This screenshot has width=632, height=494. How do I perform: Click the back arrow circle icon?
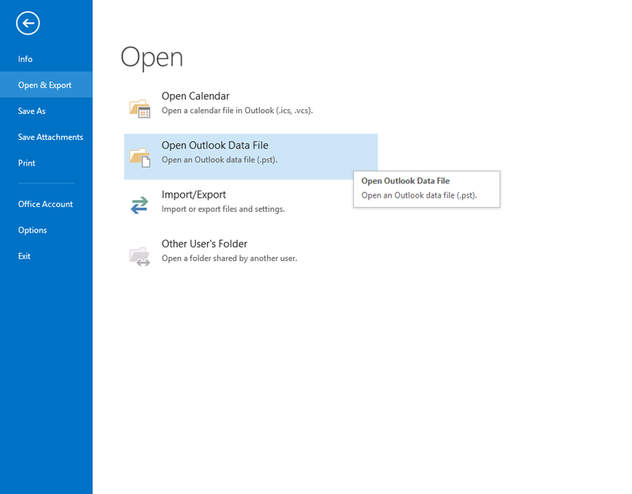[28, 24]
